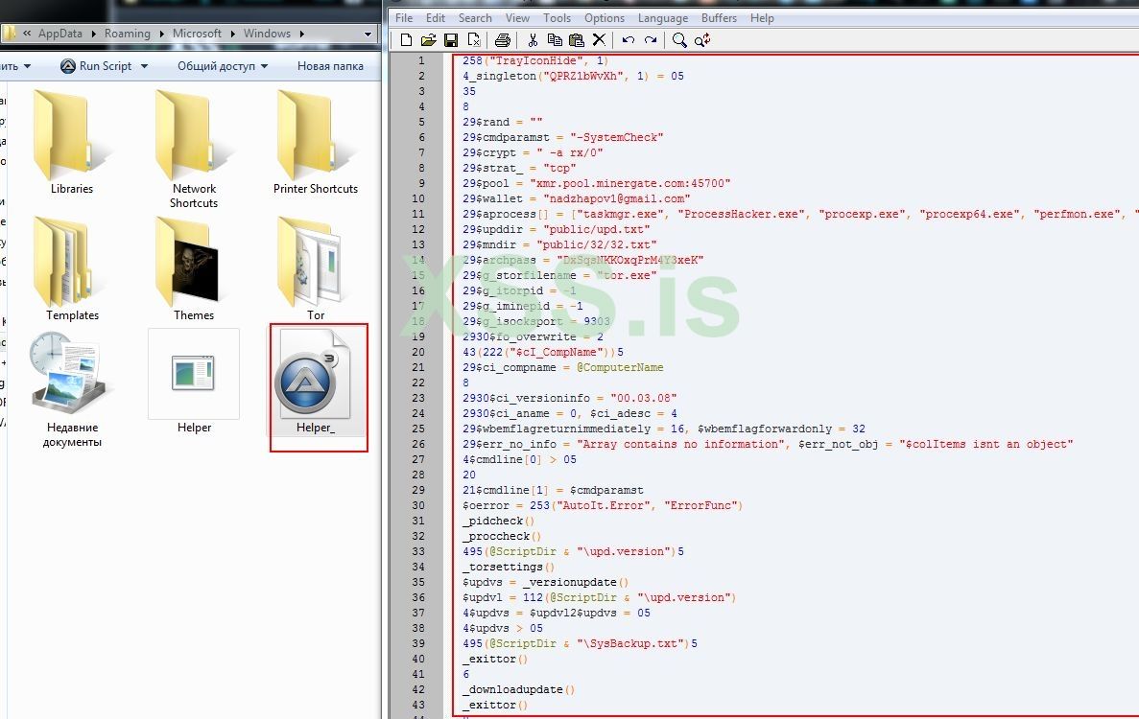Expand the arrow after Windows in breadcrumb
Image resolution: width=1139 pixels, height=719 pixels.
(301, 34)
